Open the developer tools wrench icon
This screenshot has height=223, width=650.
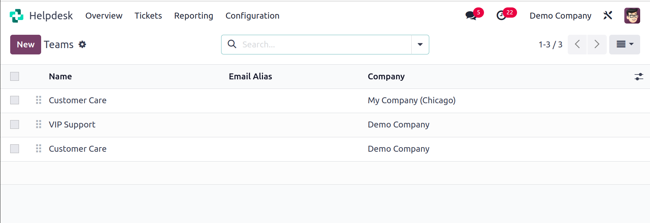tap(608, 15)
